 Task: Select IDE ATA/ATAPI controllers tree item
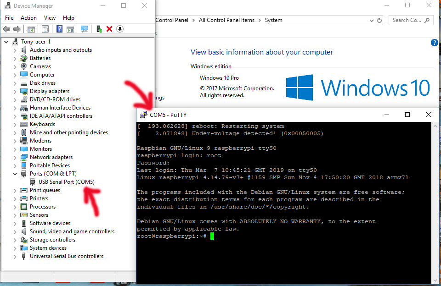pyautogui.click(x=61, y=116)
